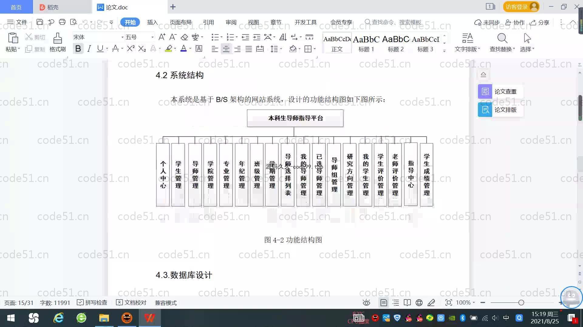583x327 pixels.
Task: Toggle center alignment
Action: [226, 49]
